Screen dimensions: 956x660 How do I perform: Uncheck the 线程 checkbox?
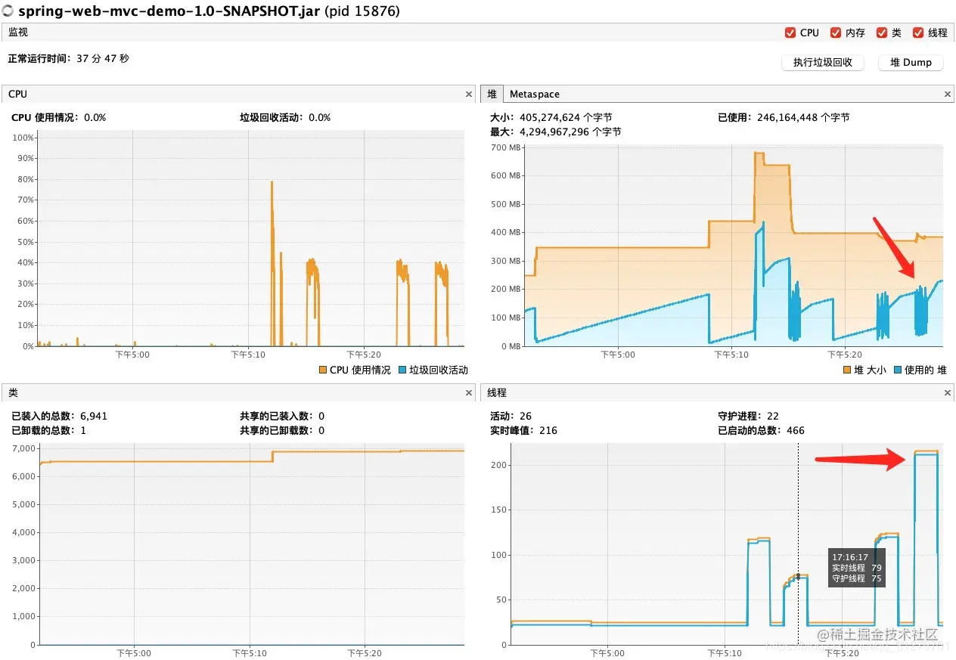tap(918, 33)
